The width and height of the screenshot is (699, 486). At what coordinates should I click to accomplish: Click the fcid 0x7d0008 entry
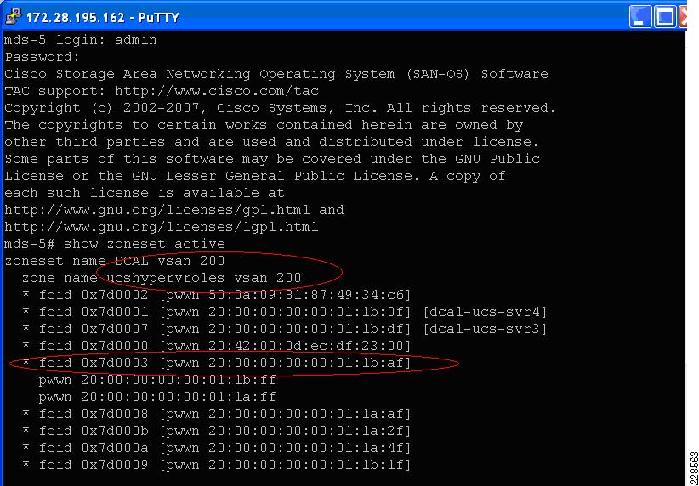217,414
